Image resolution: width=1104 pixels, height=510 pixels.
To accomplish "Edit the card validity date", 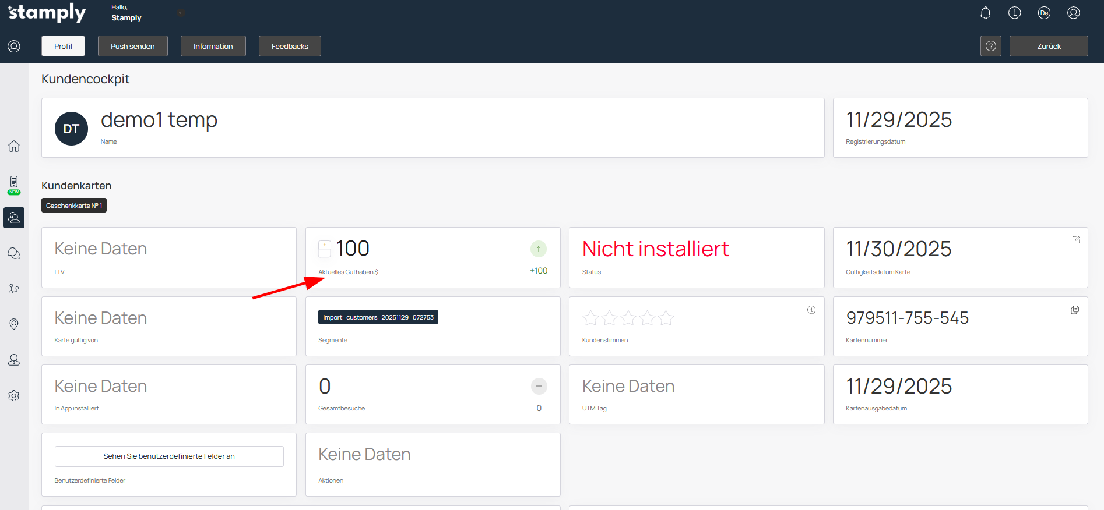I will point(1075,240).
